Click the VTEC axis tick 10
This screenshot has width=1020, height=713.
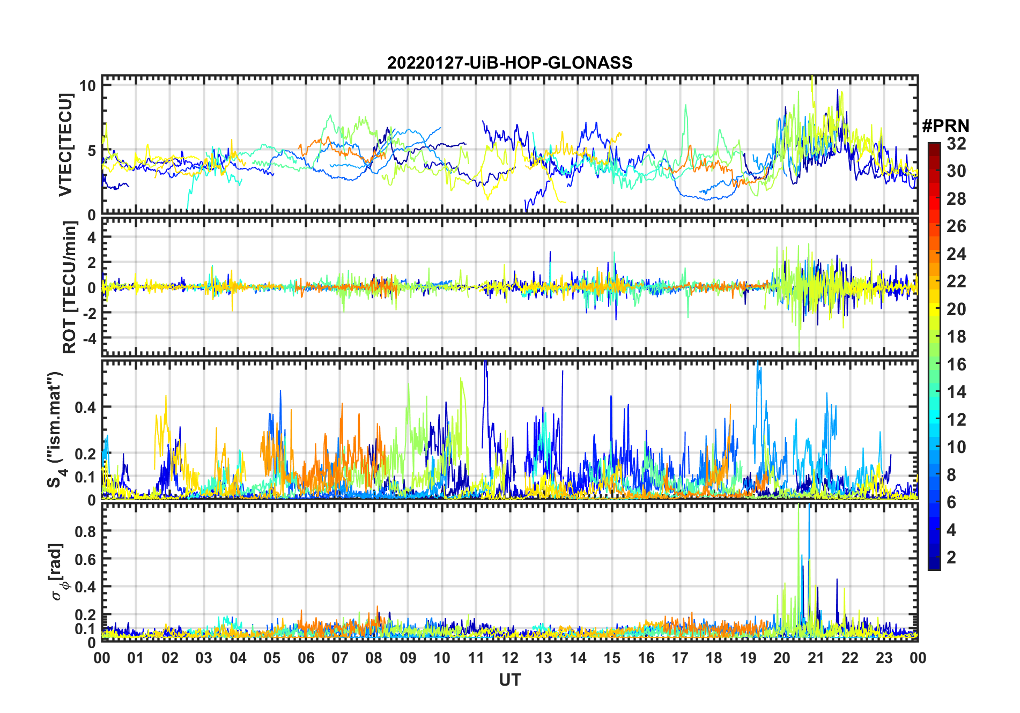[87, 86]
